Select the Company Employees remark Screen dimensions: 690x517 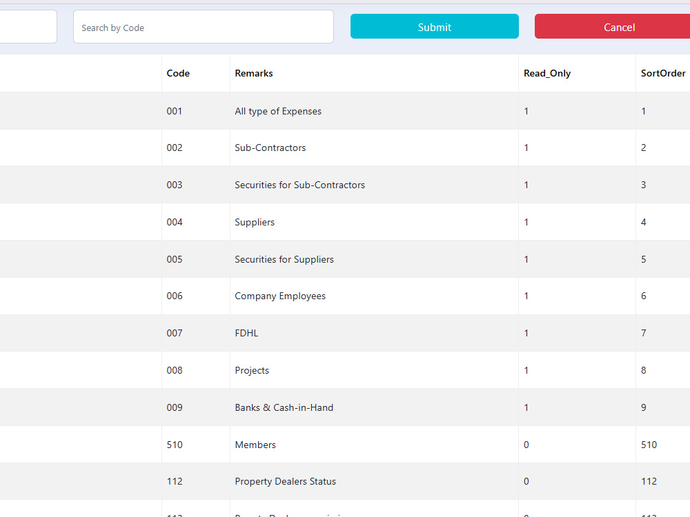(280, 296)
